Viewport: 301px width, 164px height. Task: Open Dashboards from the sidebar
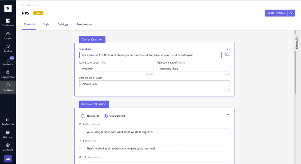tap(8, 21)
